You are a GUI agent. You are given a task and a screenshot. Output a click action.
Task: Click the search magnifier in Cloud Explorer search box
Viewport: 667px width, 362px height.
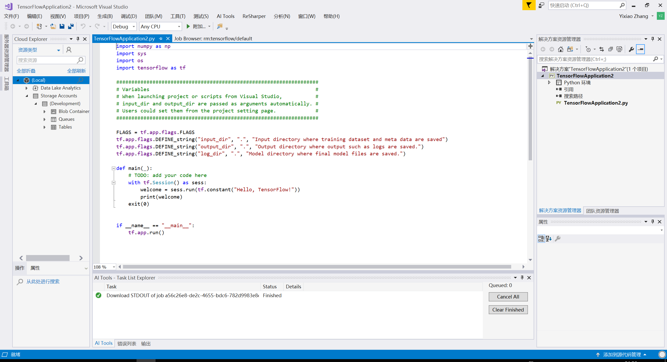[x=80, y=60]
